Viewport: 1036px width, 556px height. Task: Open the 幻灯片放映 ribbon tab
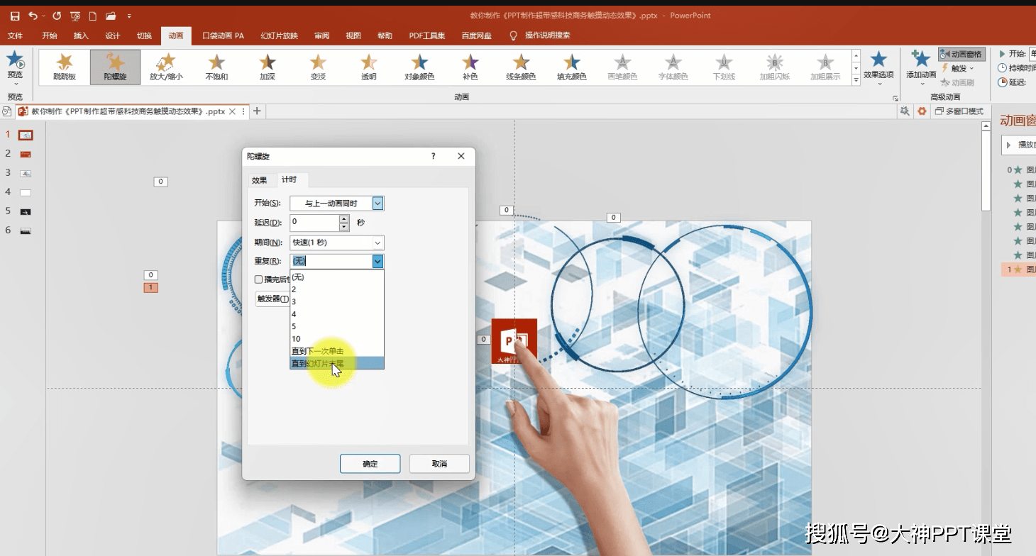tap(279, 36)
